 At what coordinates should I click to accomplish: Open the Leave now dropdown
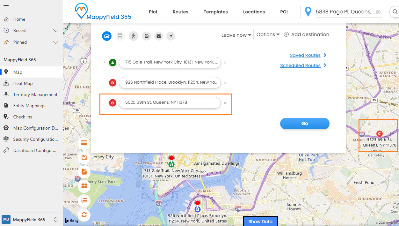[236, 35]
